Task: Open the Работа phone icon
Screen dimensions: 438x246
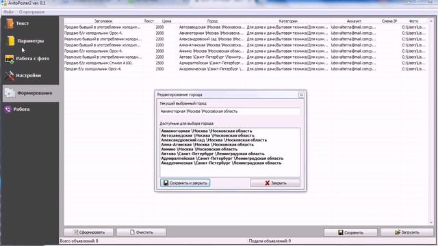Action: click(x=8, y=109)
